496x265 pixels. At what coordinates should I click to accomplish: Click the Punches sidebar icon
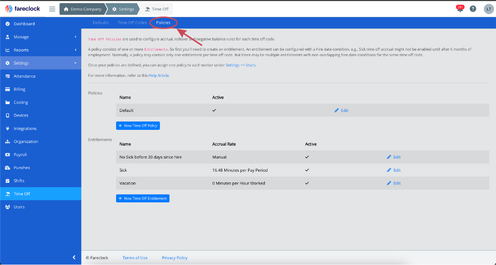pos(7,167)
